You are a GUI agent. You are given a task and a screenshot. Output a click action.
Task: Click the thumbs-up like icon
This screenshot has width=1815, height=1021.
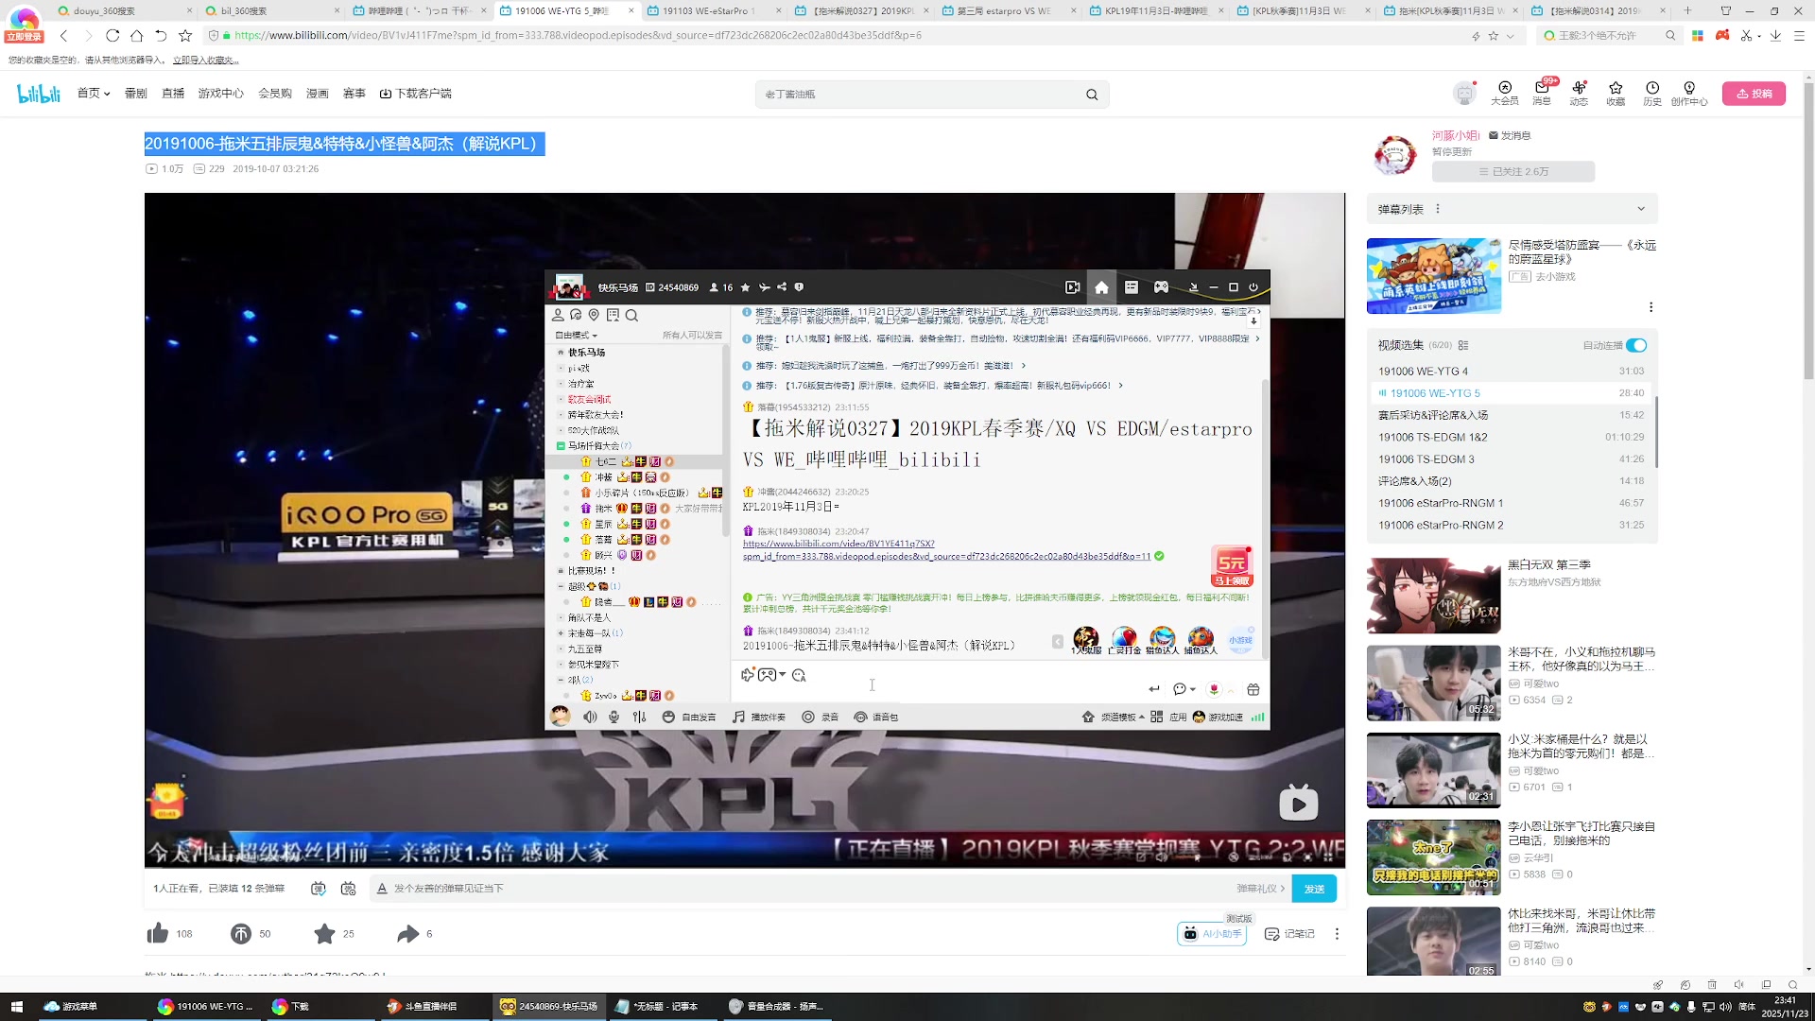pos(157,934)
